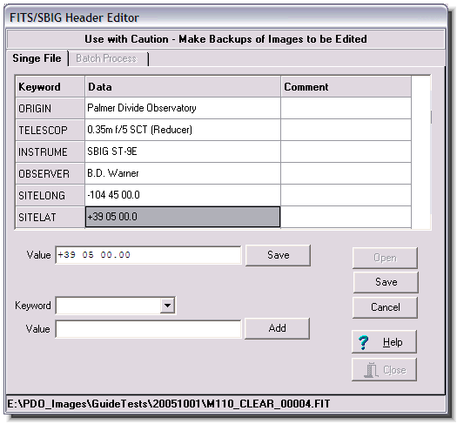The height and width of the screenshot is (424, 457).
Task: Click the Palmer Divide Observatory data cell
Action: 183,108
